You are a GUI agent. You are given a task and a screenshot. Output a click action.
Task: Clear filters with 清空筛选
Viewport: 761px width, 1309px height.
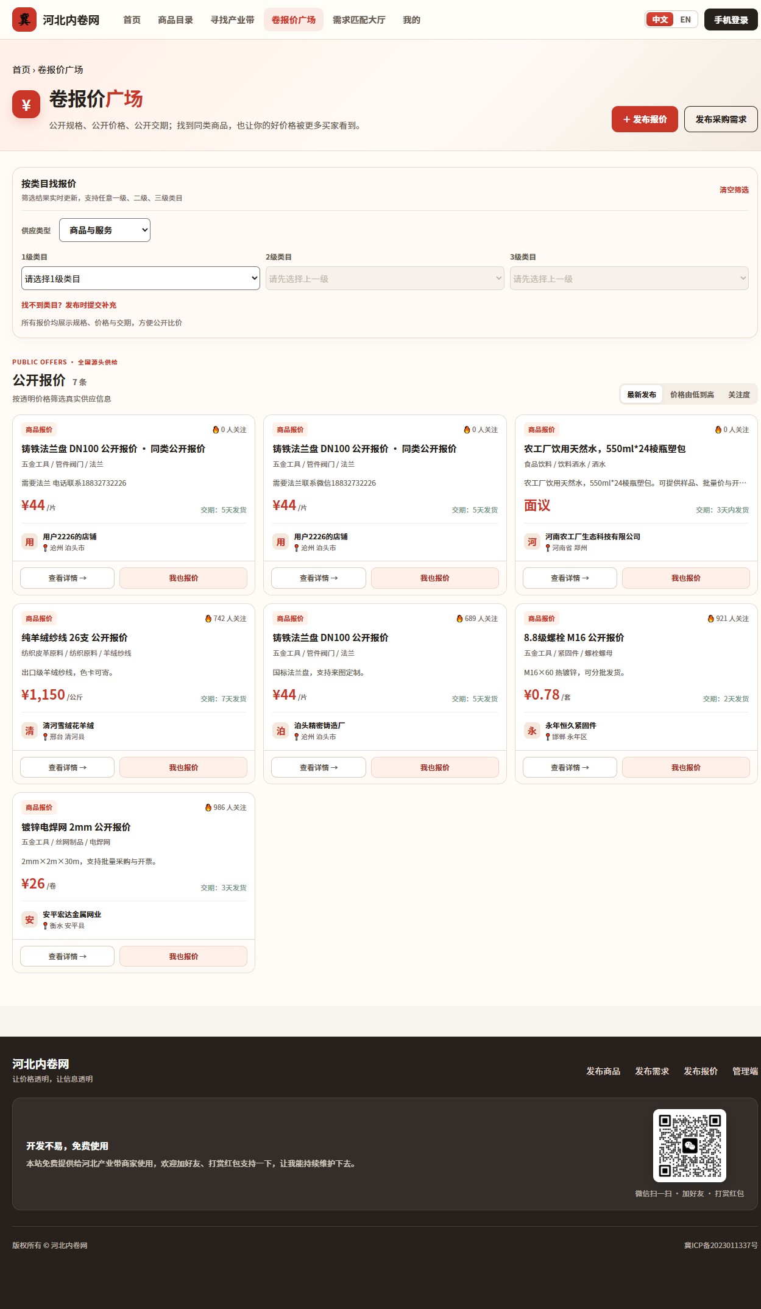click(734, 190)
